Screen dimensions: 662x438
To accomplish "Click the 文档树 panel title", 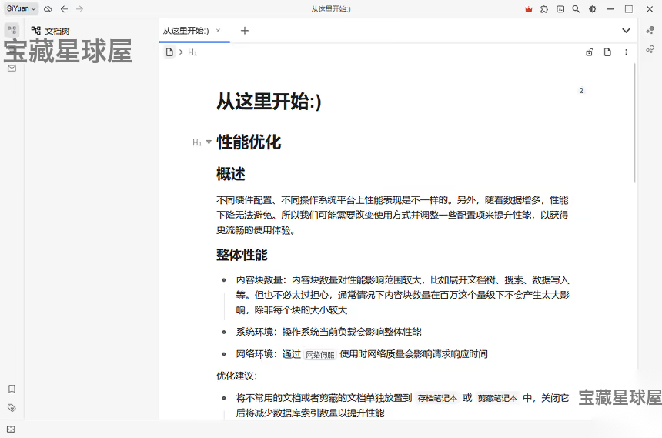I will pos(57,32).
